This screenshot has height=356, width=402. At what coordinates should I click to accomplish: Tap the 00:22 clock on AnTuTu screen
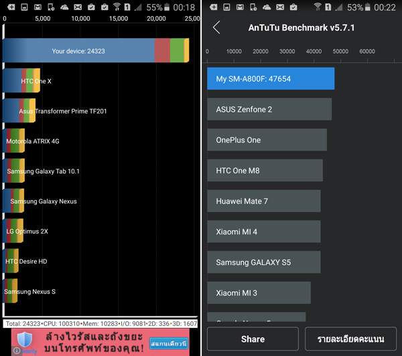pyautogui.click(x=385, y=7)
